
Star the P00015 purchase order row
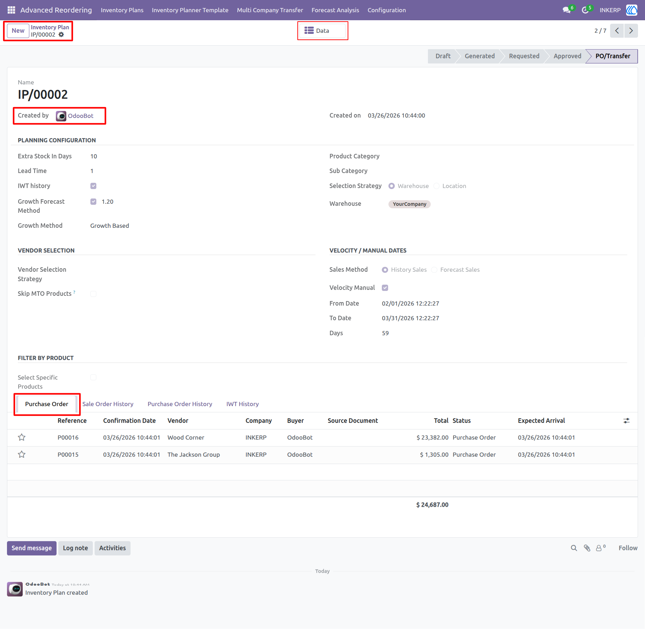coord(22,455)
